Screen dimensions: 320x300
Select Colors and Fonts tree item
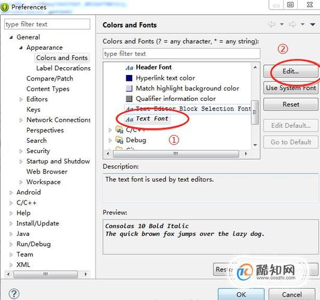pos(62,58)
